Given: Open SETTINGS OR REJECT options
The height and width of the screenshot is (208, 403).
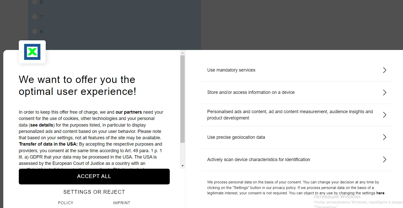Looking at the screenshot, I should click(x=94, y=192).
